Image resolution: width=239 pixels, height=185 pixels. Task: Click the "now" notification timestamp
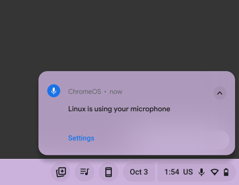pos(116,92)
